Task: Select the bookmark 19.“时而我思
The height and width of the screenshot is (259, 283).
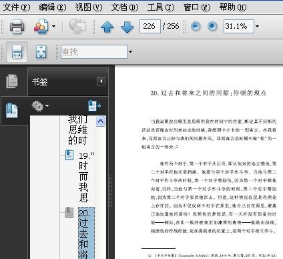Action: point(86,177)
